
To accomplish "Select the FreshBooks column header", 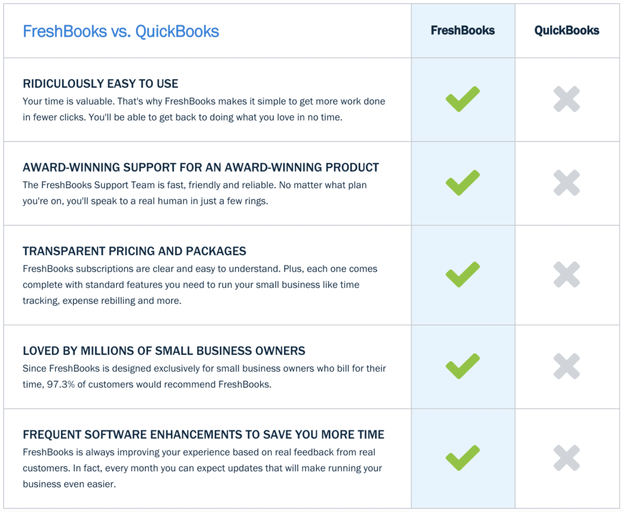I will click(x=463, y=30).
